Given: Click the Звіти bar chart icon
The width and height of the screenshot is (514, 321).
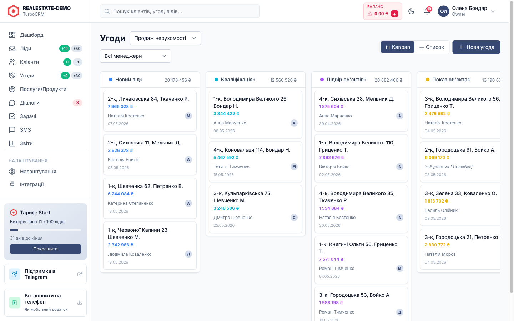Looking at the screenshot, I should click(x=12, y=143).
